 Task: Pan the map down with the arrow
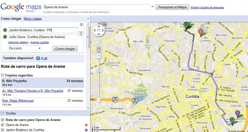point(99,34)
